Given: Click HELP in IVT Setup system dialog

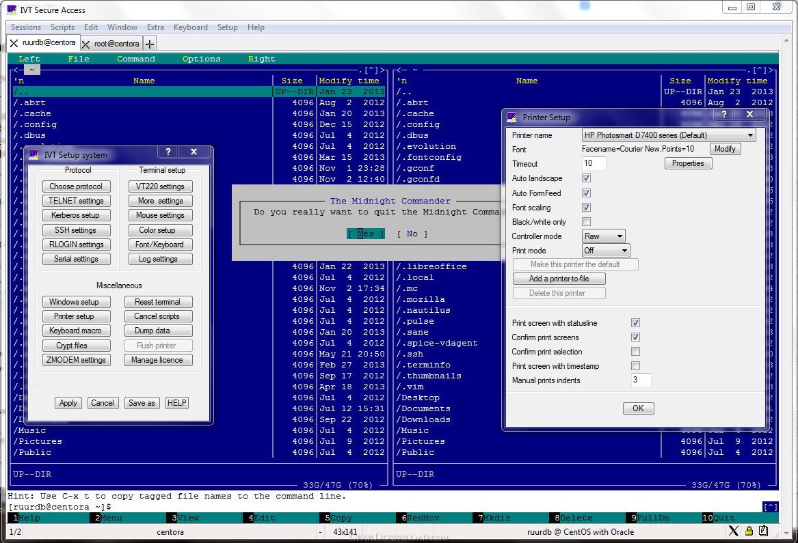Looking at the screenshot, I should 176,403.
